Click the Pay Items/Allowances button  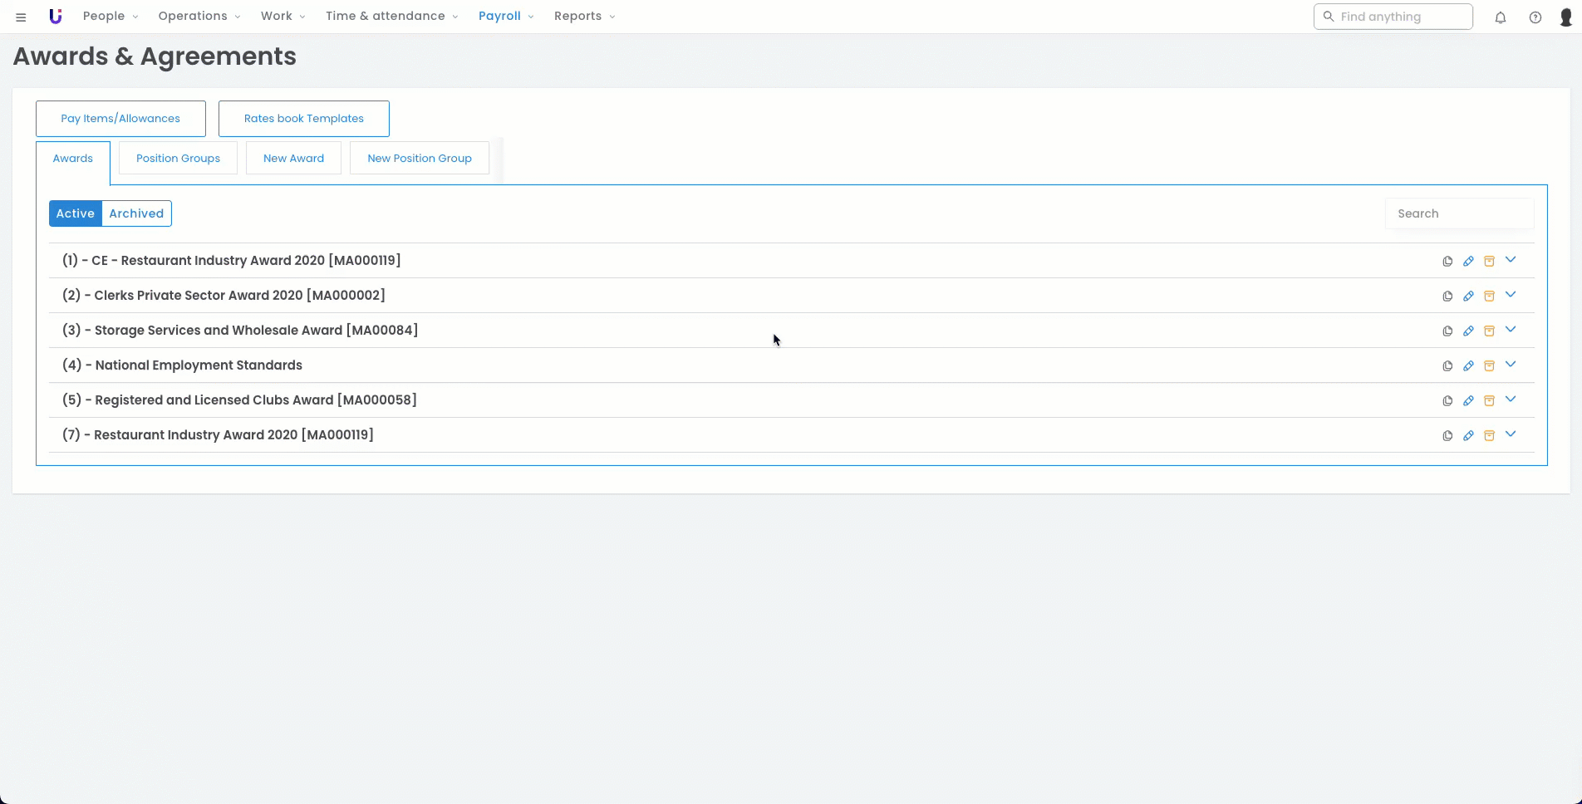[x=120, y=119]
